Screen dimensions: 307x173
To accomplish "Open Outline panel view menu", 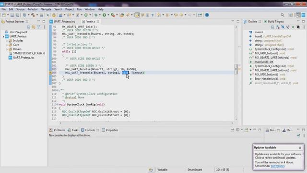I will (304, 27).
